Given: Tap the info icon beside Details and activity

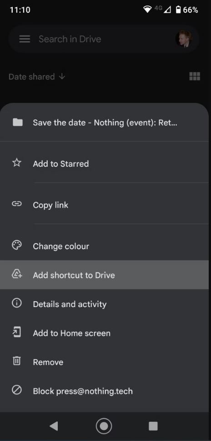Looking at the screenshot, I should coord(17,303).
